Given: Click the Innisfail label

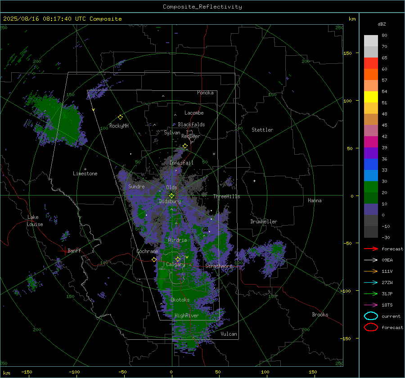Looking at the screenshot, I should tap(181, 163).
